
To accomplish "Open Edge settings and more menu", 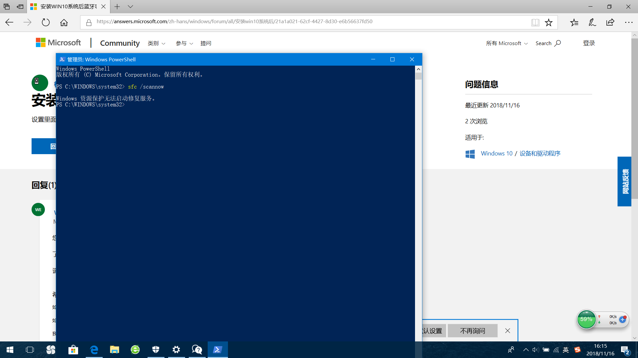I will (x=628, y=22).
